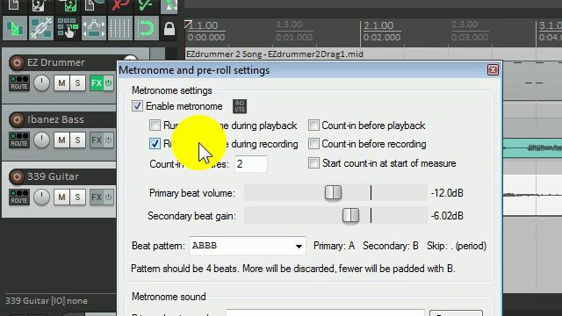Click timeline ruler at 1.3.00
Viewport: 562px width, 316px height.
(289, 25)
